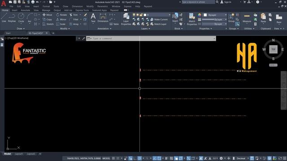Expand the Utilities panel

click(x=249, y=29)
